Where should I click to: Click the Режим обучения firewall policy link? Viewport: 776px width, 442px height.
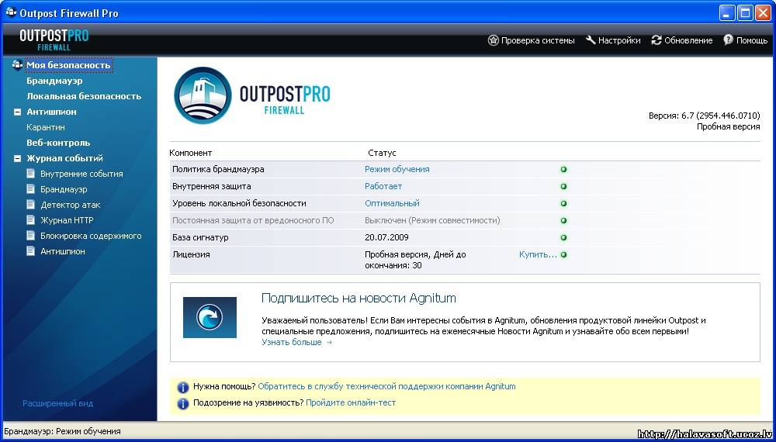[x=397, y=169]
